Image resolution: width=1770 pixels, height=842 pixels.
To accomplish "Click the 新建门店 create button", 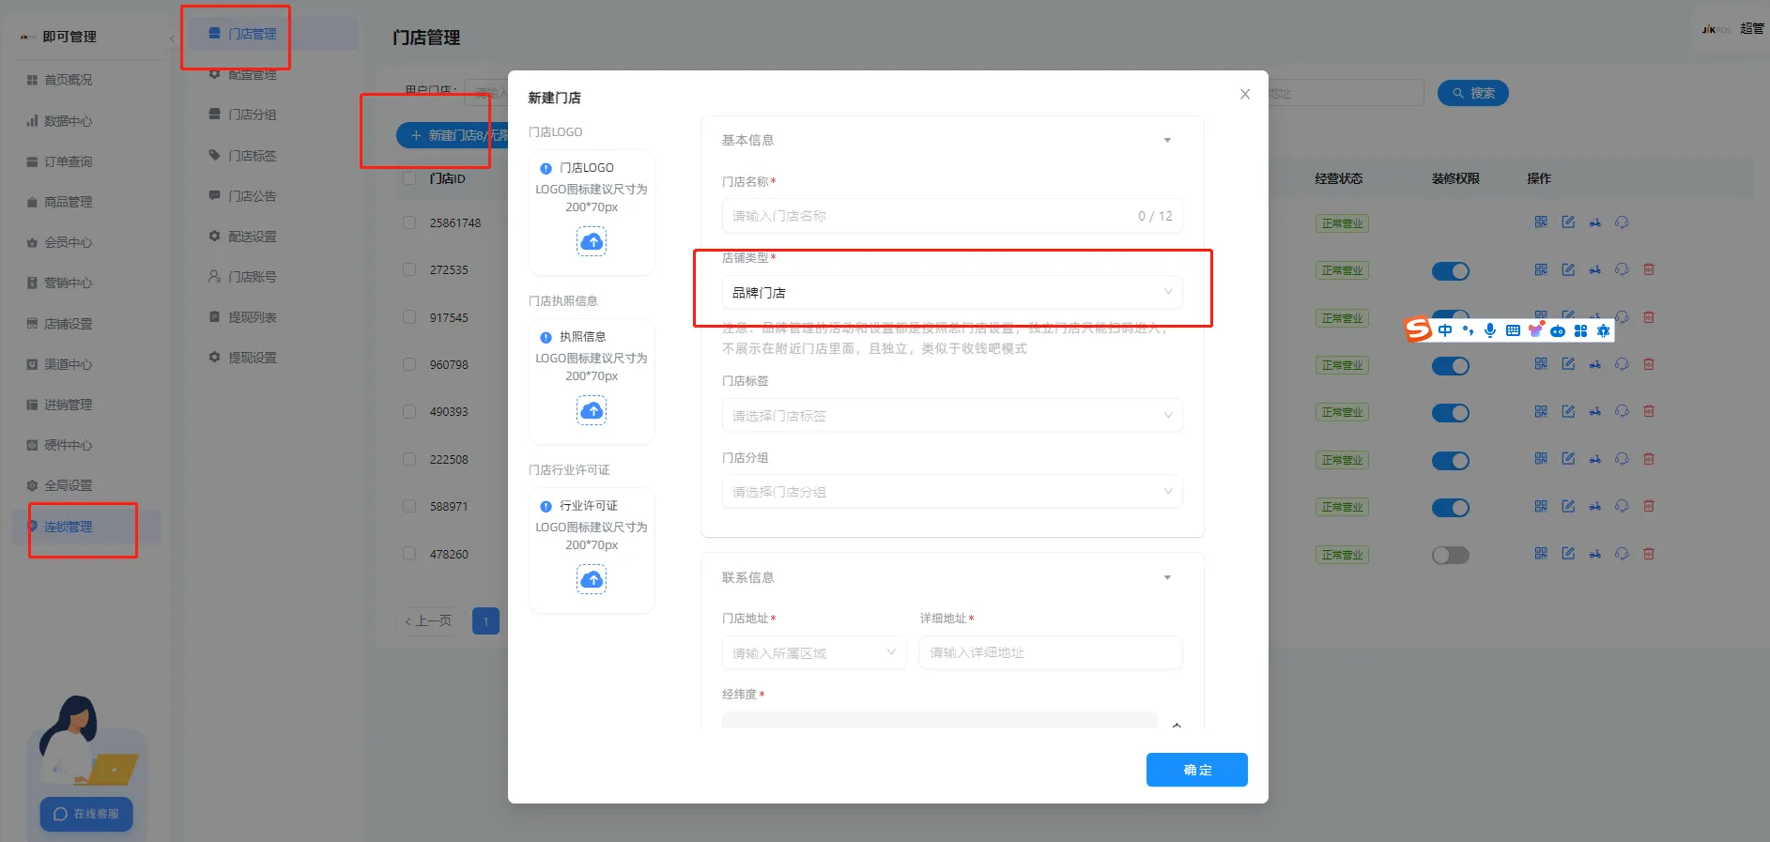I will 453,135.
